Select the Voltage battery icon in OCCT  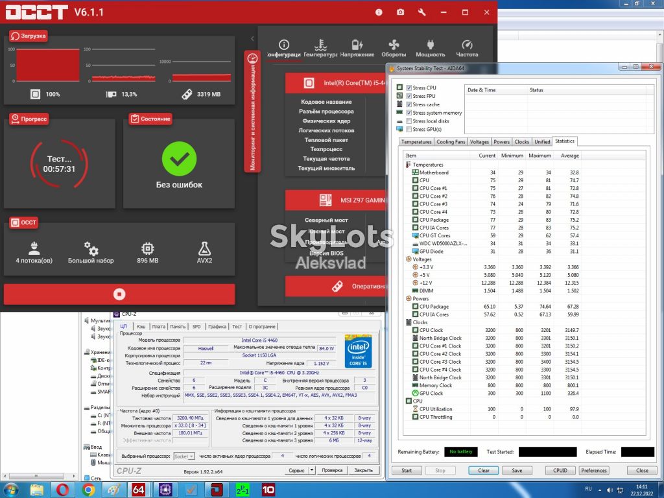(x=357, y=45)
